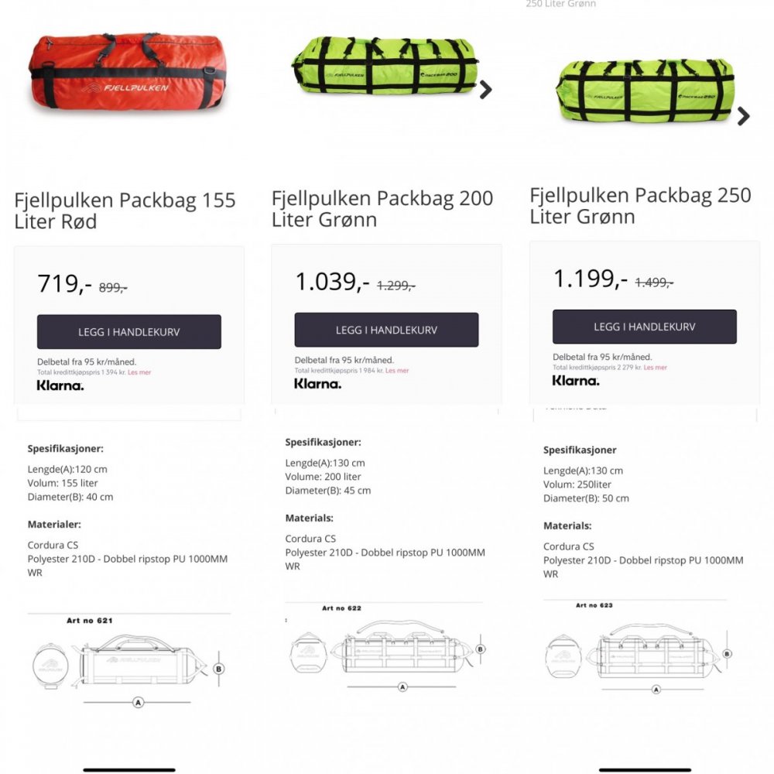Show next image of Packbag 250
This screenshot has width=774, height=774.
coord(743,116)
